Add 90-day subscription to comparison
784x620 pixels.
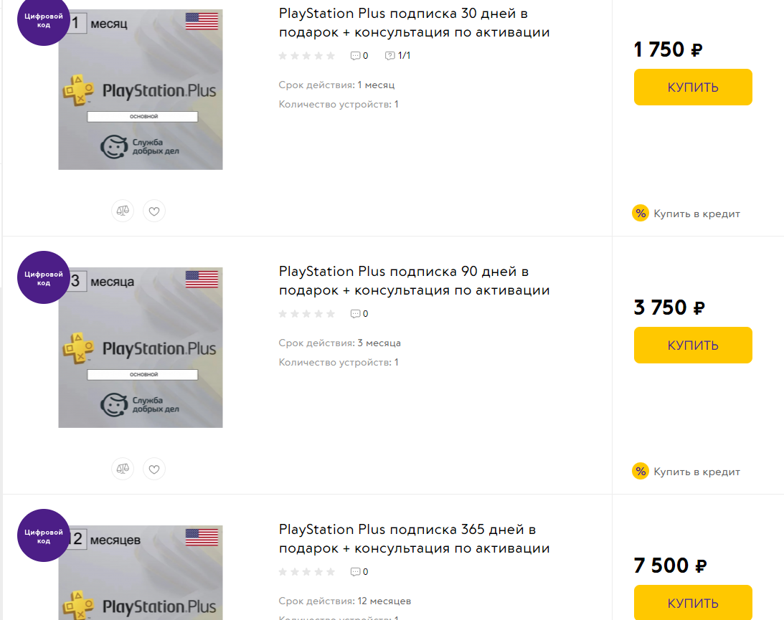coord(123,469)
